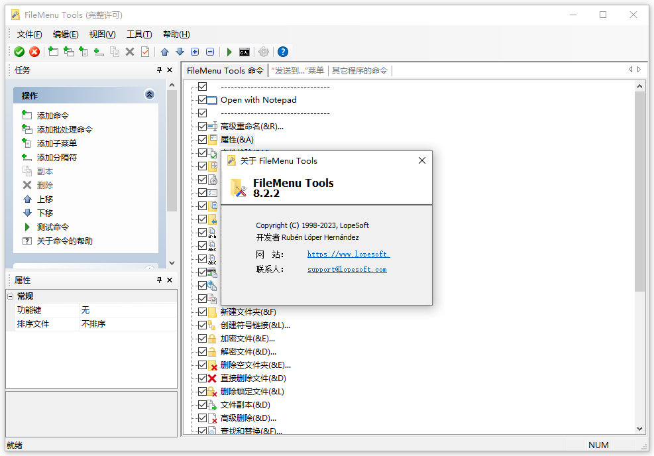This screenshot has width=654, height=456.
Task: Click 关于命令的帮助 in the tasks panel
Action: 65,241
